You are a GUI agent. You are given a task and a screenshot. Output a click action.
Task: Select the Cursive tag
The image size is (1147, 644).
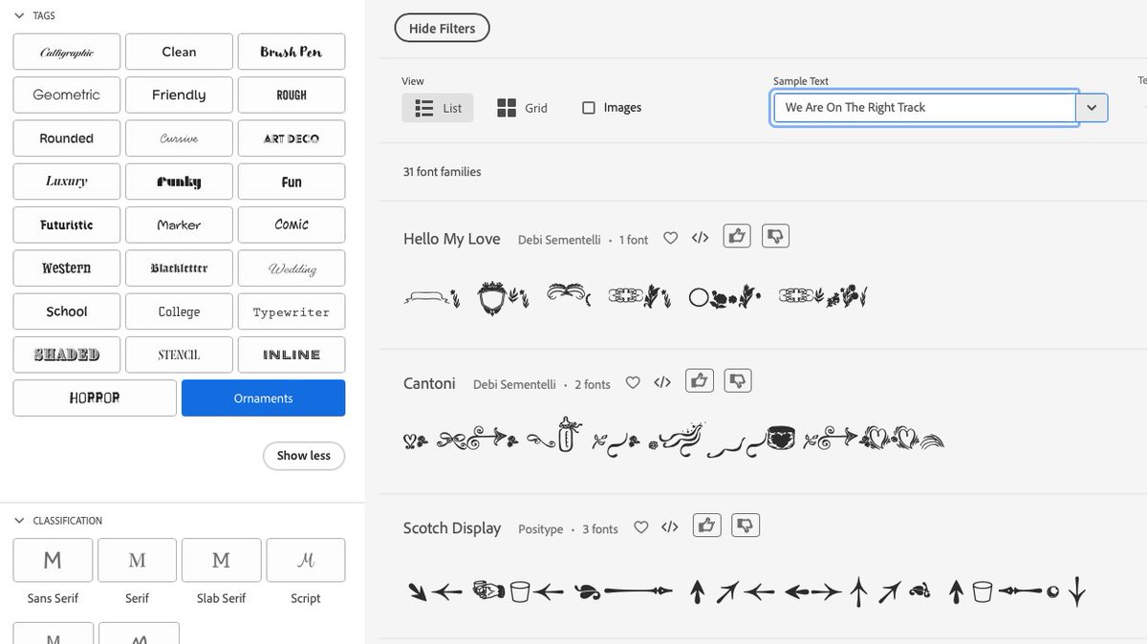[x=179, y=139]
